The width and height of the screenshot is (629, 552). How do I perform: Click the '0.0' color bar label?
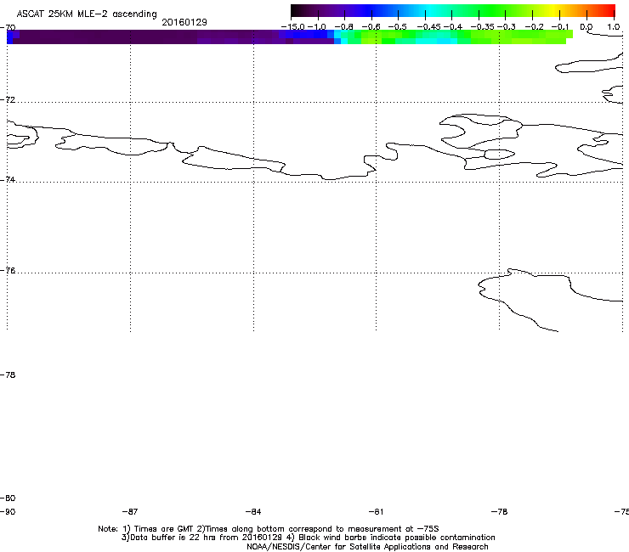pyautogui.click(x=586, y=27)
